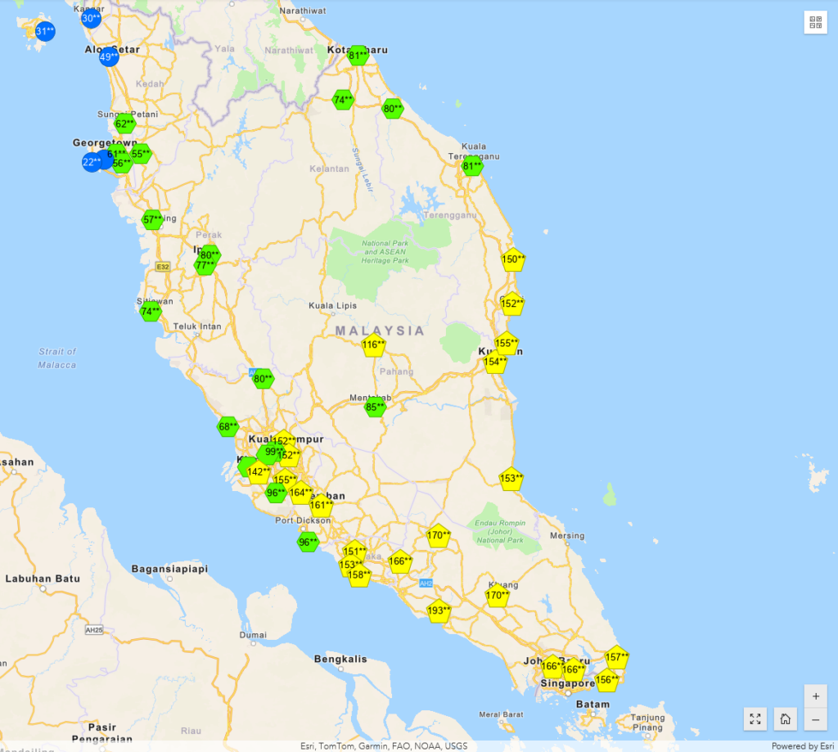This screenshot has width=838, height=752.
Task: Click the blue 49** marker at Alor Setar
Action: [109, 56]
